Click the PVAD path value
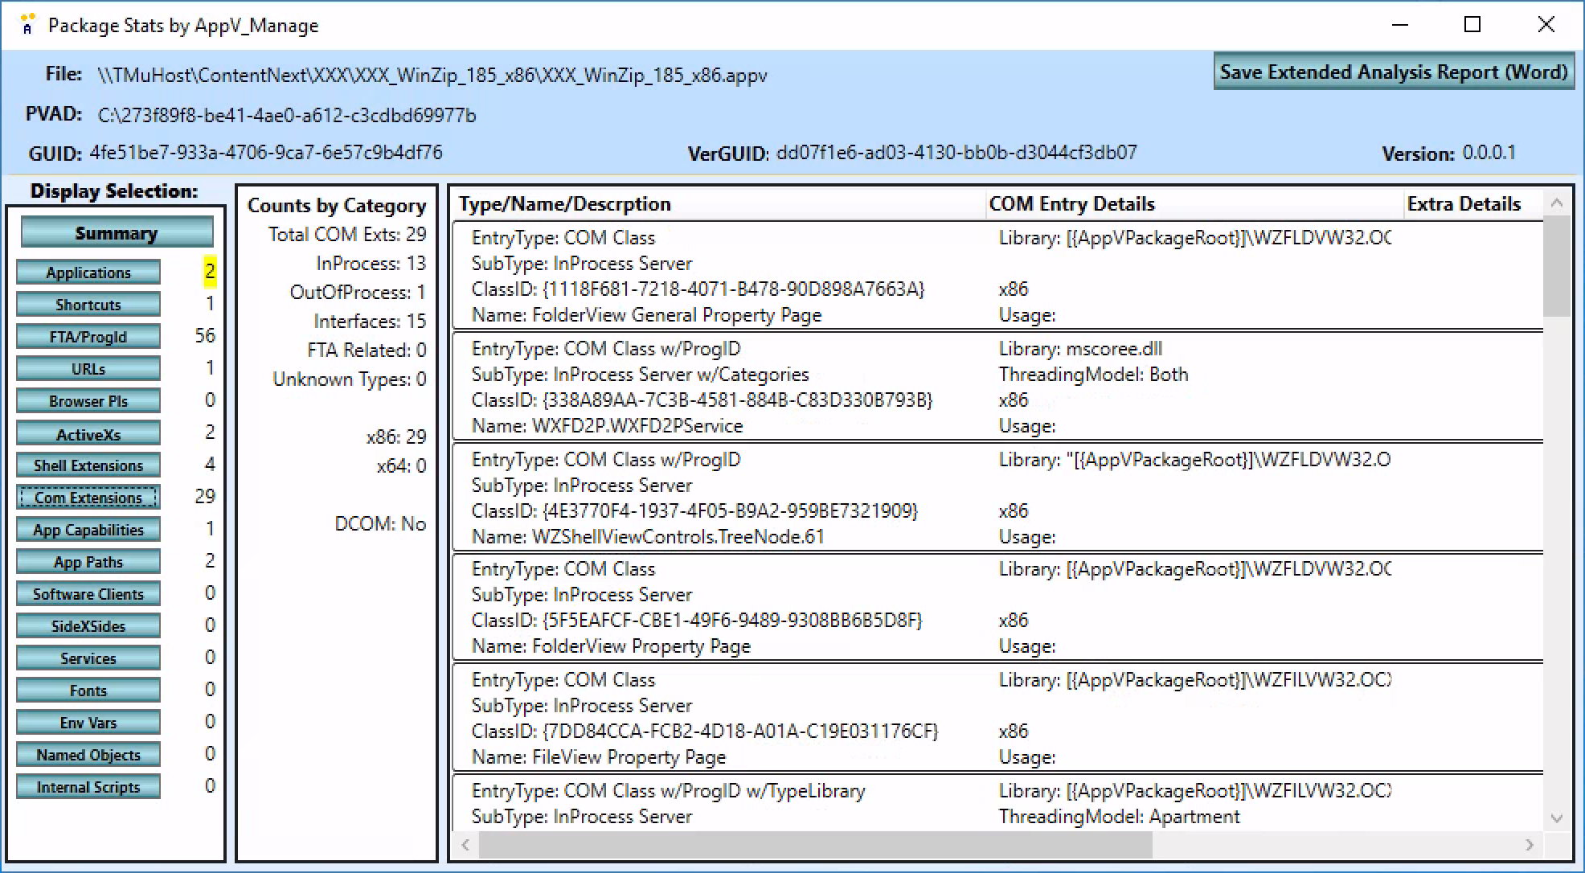 tap(287, 116)
